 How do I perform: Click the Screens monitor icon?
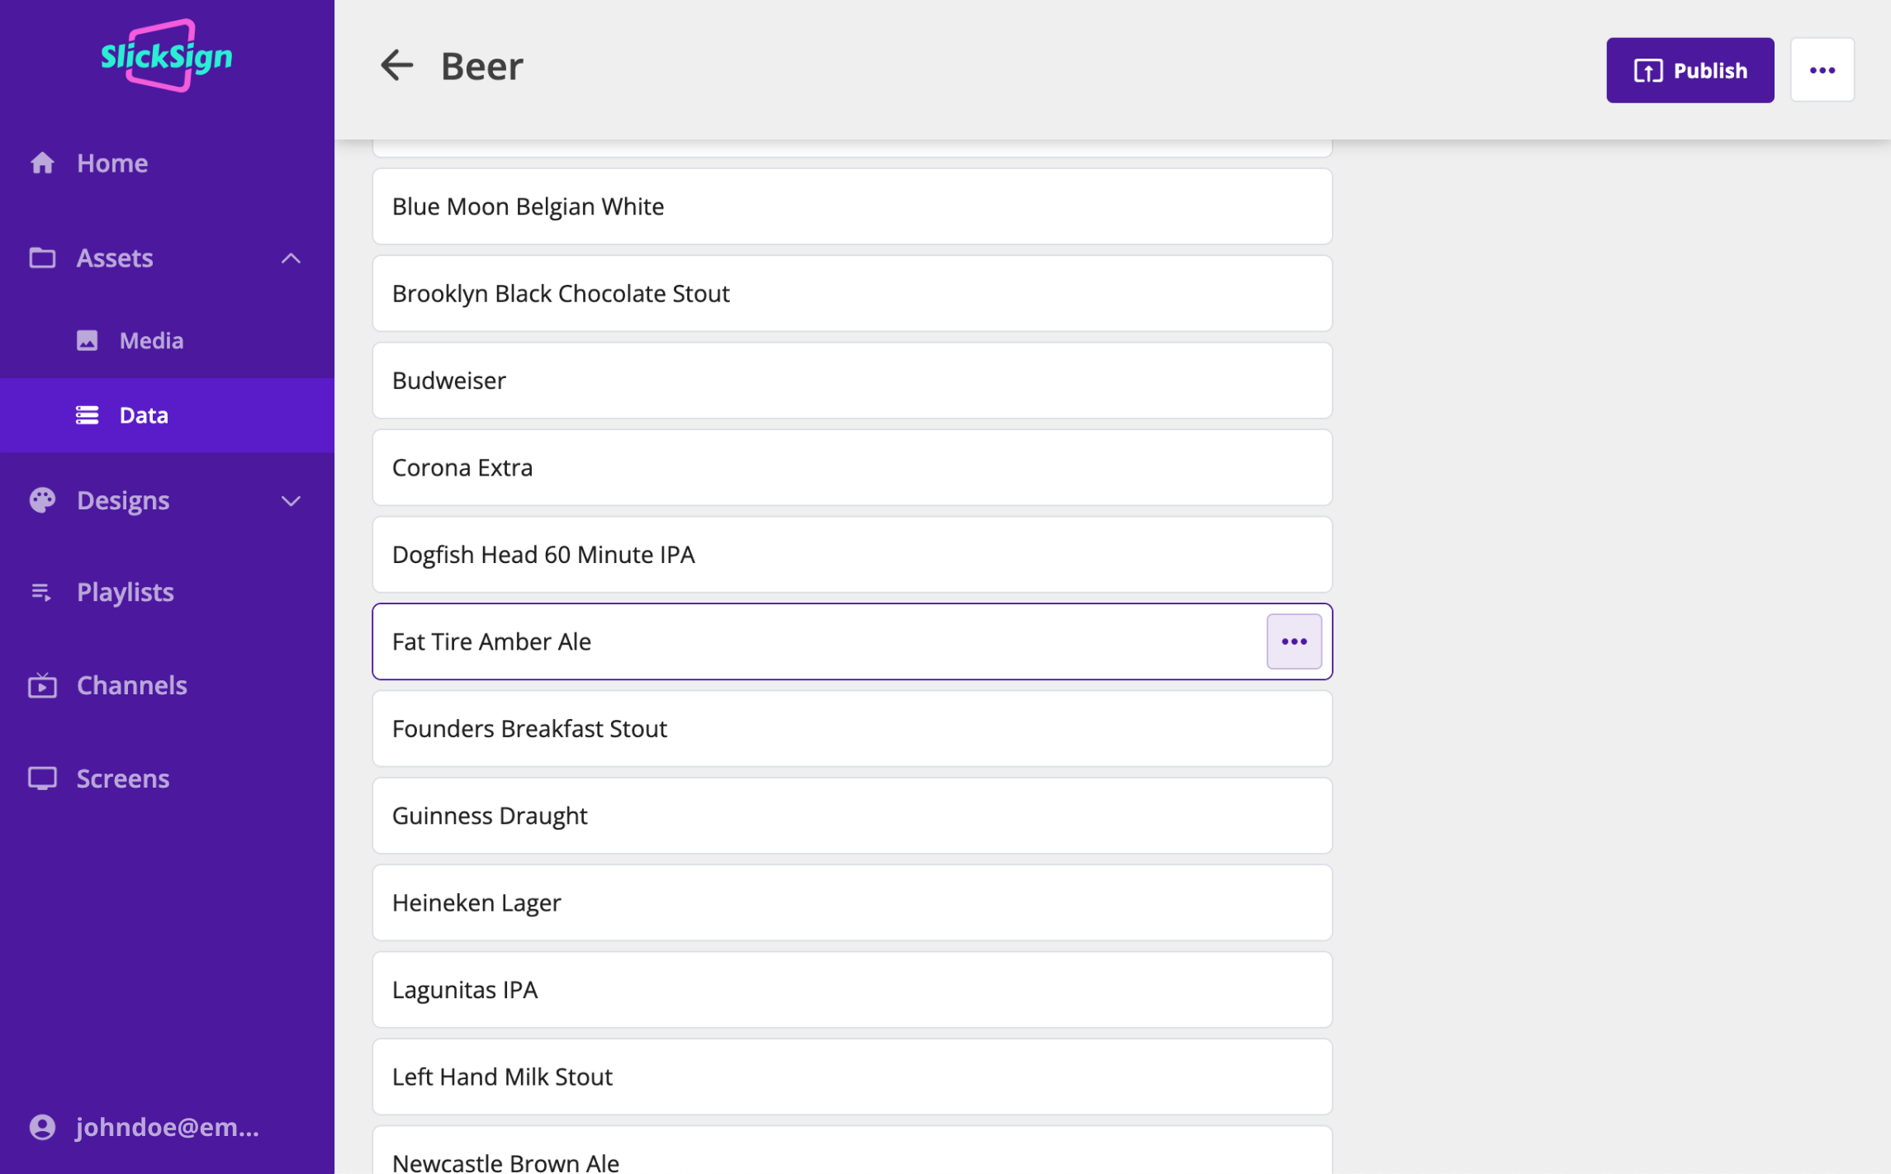[42, 778]
